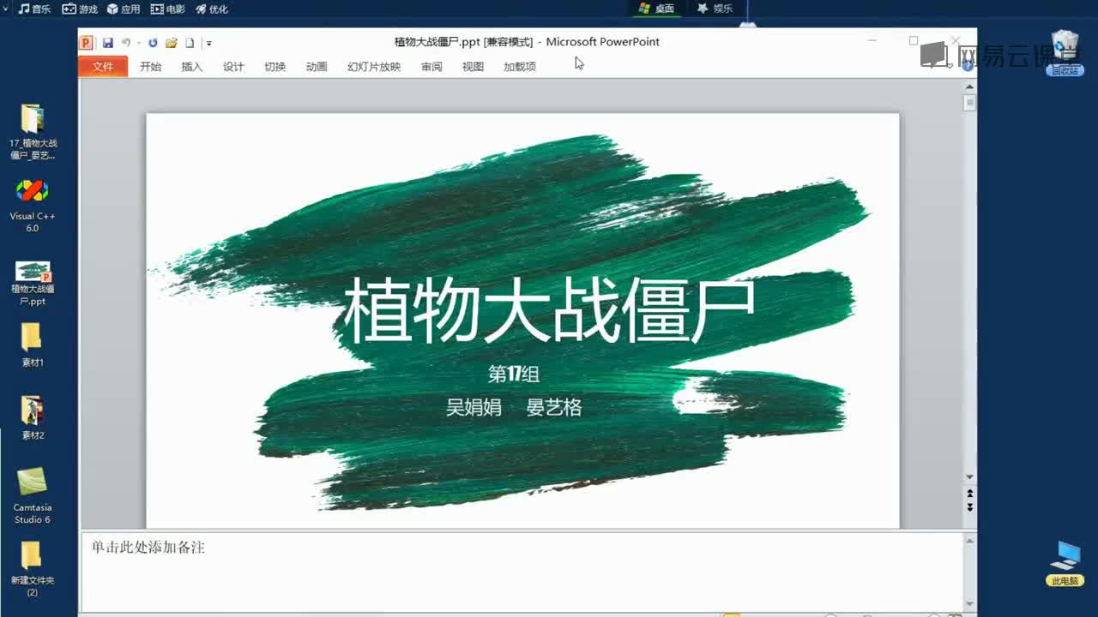Click the blue PowerPoint Help question icon

click(968, 66)
